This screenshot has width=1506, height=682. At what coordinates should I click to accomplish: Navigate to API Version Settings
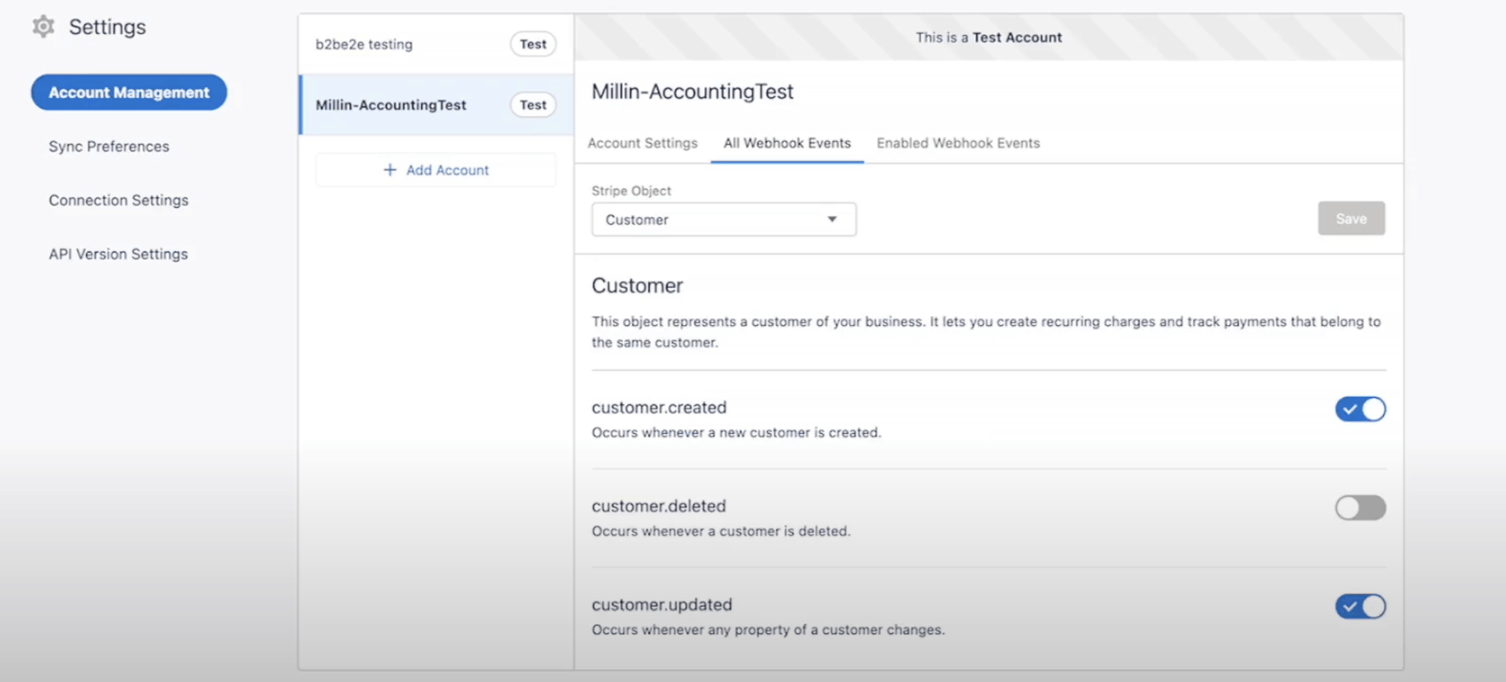coord(118,254)
